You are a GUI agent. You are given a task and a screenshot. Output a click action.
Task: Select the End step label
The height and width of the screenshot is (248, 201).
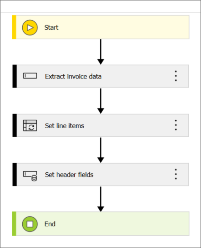(50, 224)
